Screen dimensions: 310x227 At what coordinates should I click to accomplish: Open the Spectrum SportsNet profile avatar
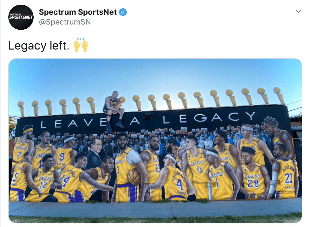pyautogui.click(x=21, y=17)
